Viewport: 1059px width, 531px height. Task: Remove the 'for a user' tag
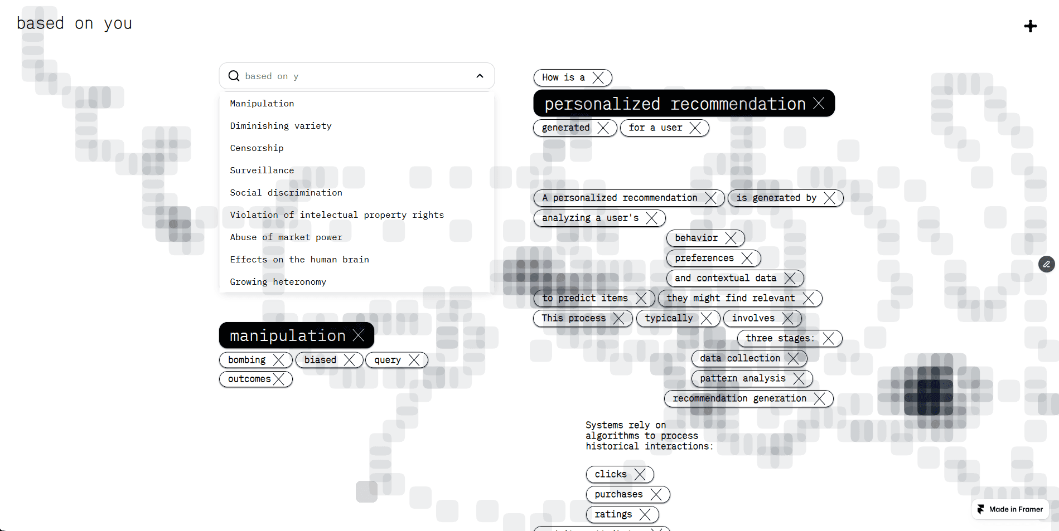pyautogui.click(x=695, y=128)
